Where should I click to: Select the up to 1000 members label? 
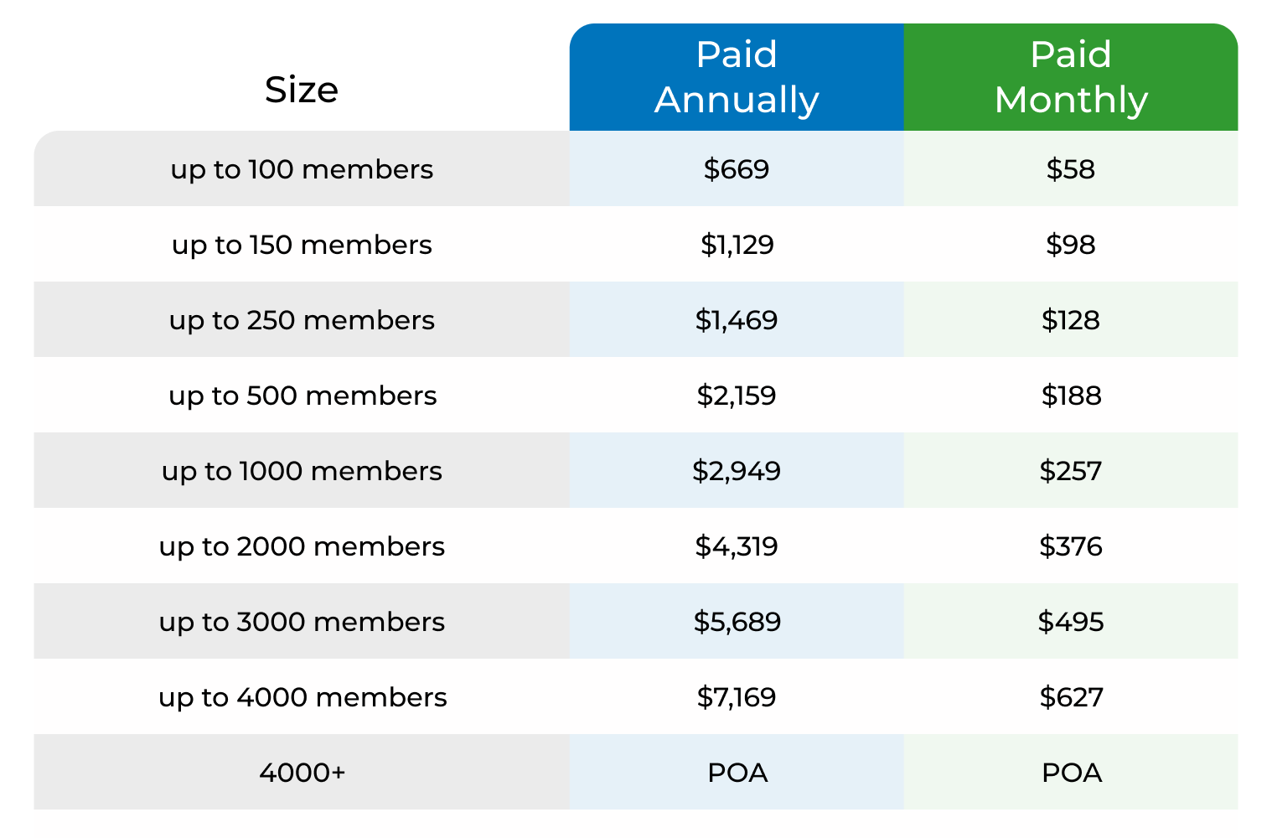(302, 471)
